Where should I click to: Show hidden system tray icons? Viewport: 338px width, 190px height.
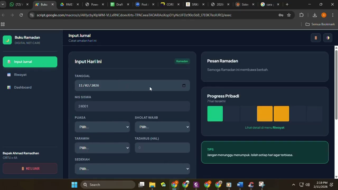tap(293, 185)
